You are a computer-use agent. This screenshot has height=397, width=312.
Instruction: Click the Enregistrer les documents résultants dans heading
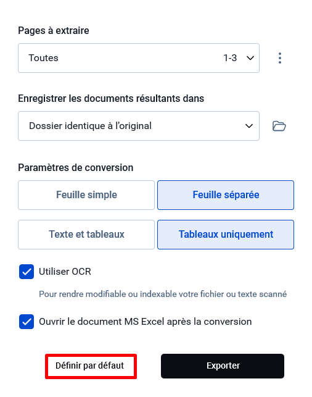coord(111,99)
